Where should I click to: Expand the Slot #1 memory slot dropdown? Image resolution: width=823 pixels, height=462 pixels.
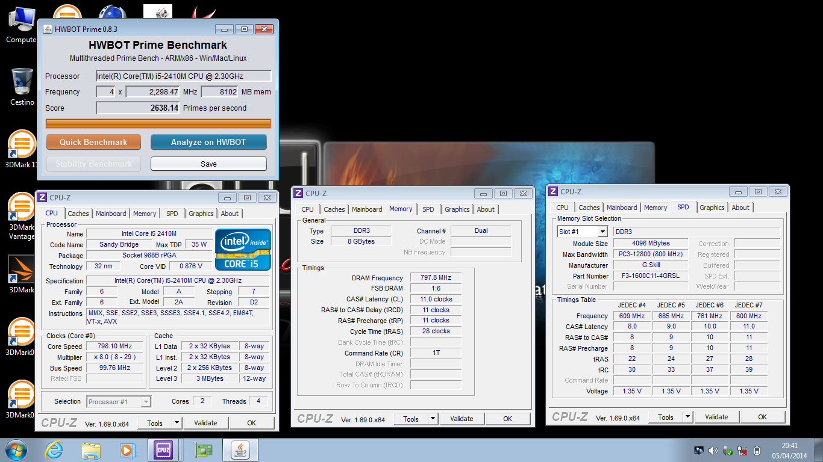pyautogui.click(x=602, y=232)
